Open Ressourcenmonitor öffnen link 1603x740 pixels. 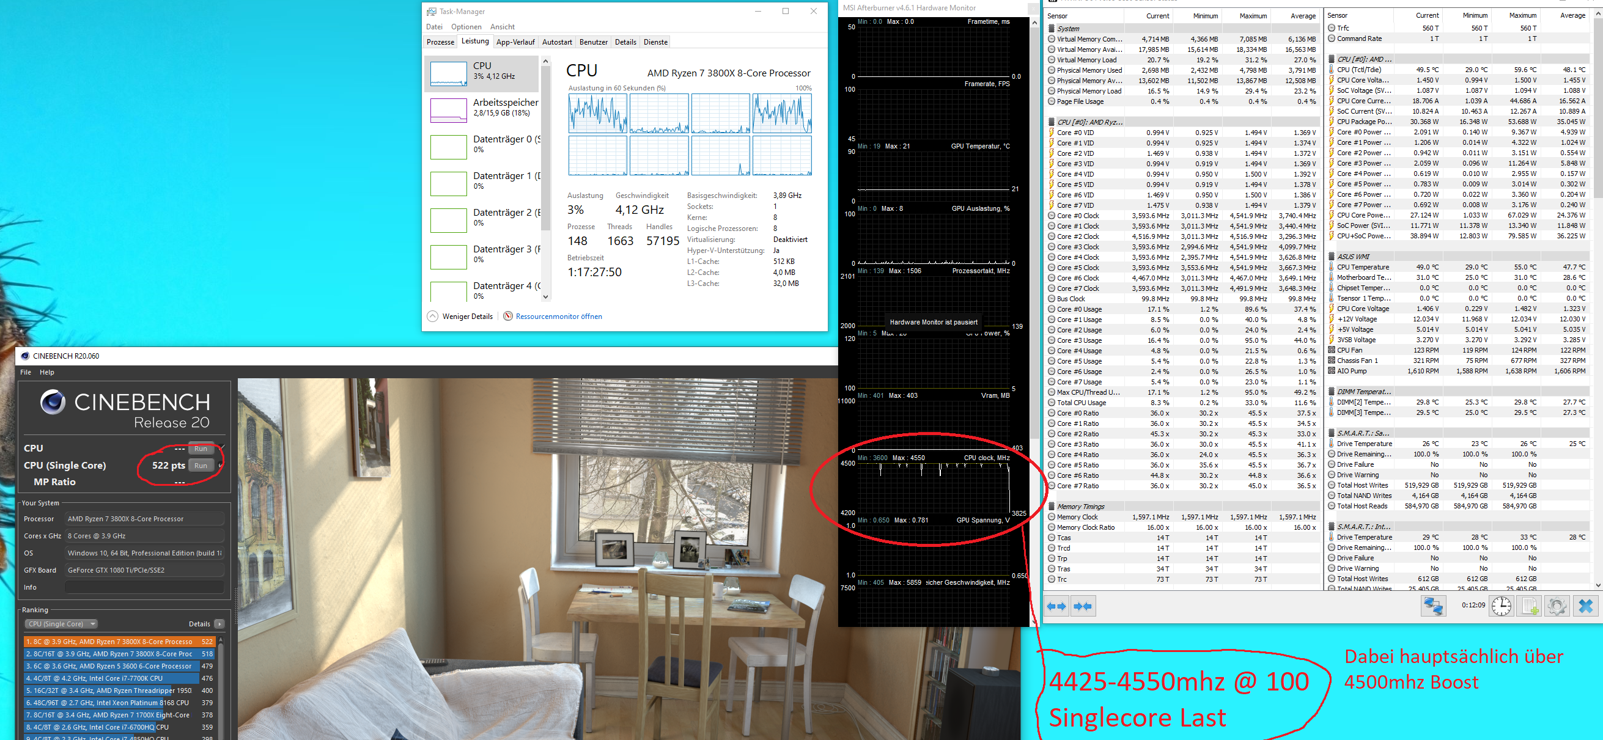[559, 317]
